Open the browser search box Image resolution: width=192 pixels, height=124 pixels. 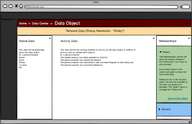(185, 7)
